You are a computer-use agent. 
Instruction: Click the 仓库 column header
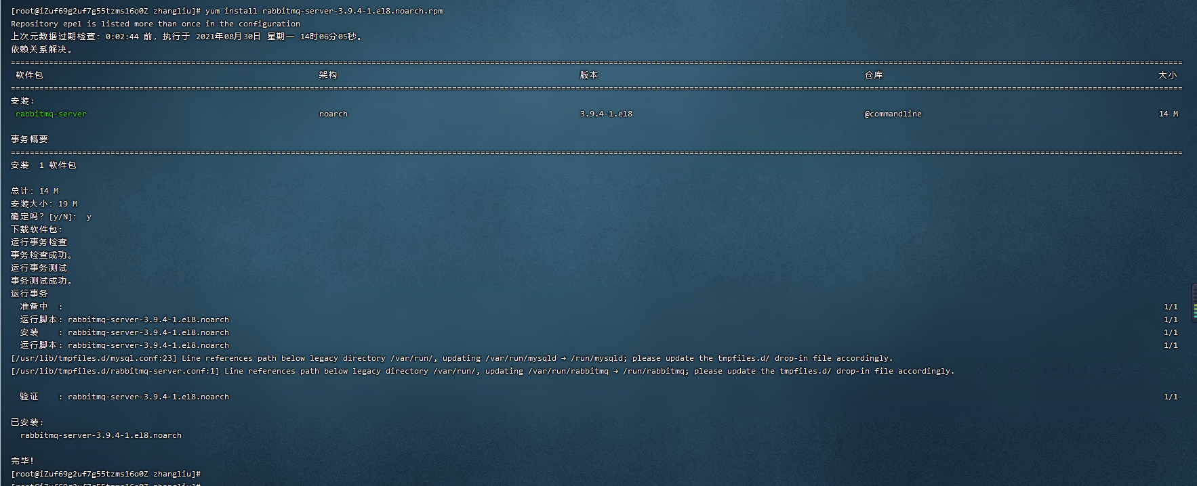tap(874, 75)
